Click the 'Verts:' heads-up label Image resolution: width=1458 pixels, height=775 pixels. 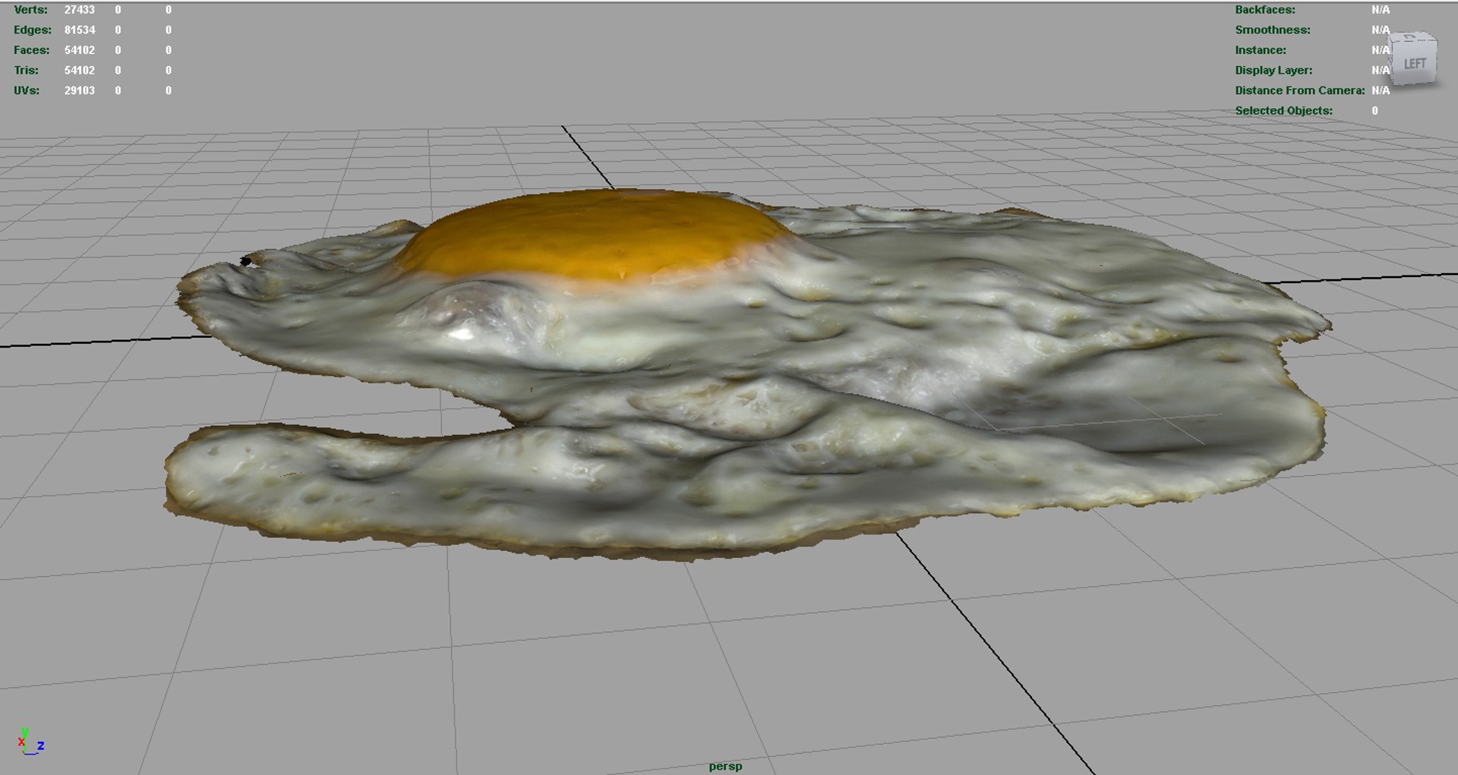(30, 10)
